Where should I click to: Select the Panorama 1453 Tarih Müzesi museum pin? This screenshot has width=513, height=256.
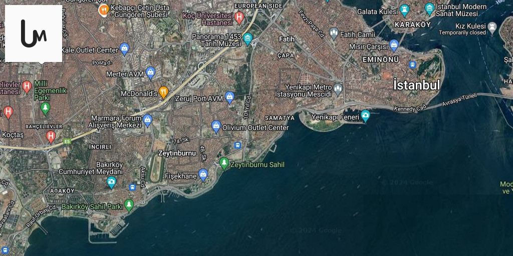click(x=247, y=39)
